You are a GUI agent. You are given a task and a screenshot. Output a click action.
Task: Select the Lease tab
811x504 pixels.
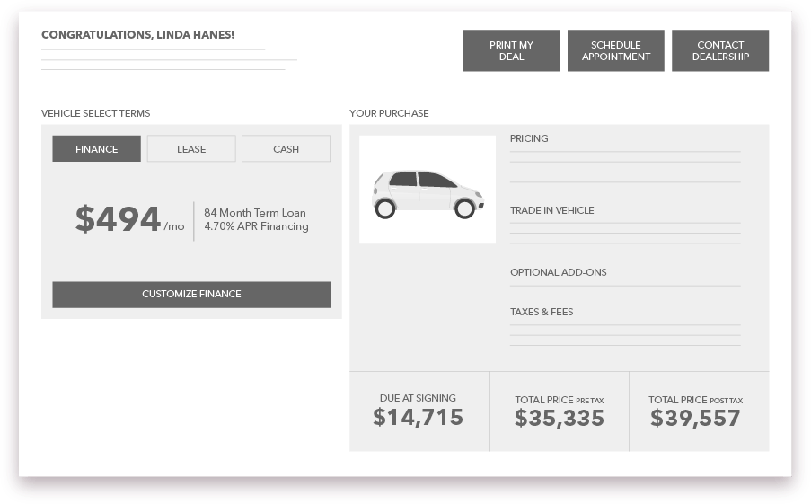point(191,149)
